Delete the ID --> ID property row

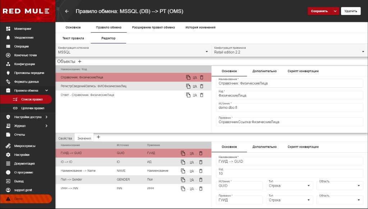point(201,162)
